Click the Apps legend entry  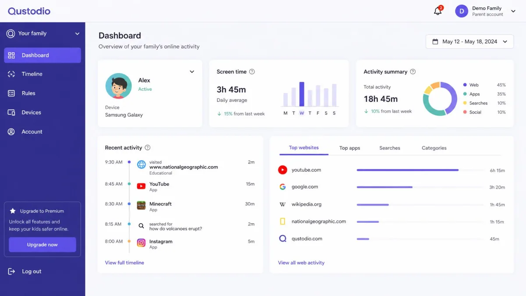(x=484, y=94)
